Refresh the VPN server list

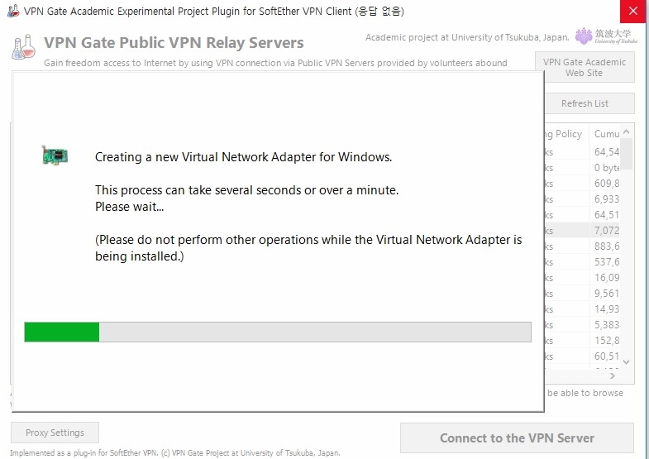[x=585, y=103]
